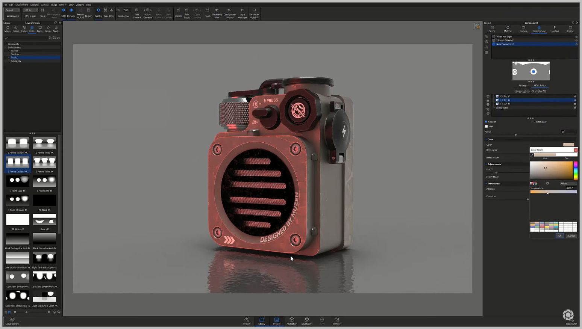Viewport: 582px width, 329px height.
Task: Click Cancel in the Color Picker
Action: (x=571, y=236)
